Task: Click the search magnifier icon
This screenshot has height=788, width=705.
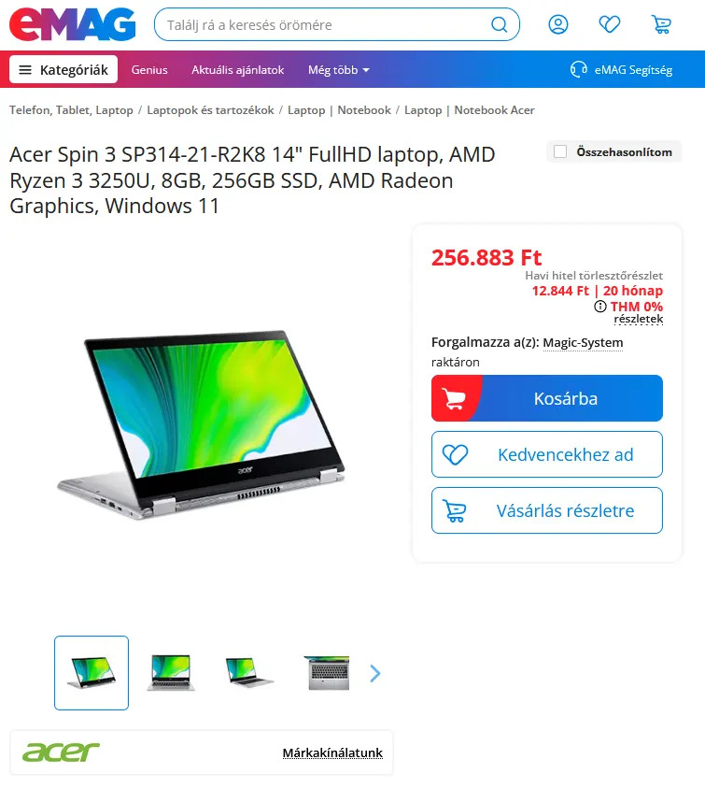Action: pos(499,24)
